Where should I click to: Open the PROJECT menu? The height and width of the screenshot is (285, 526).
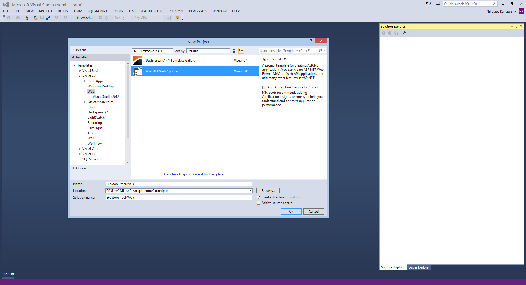(x=45, y=11)
